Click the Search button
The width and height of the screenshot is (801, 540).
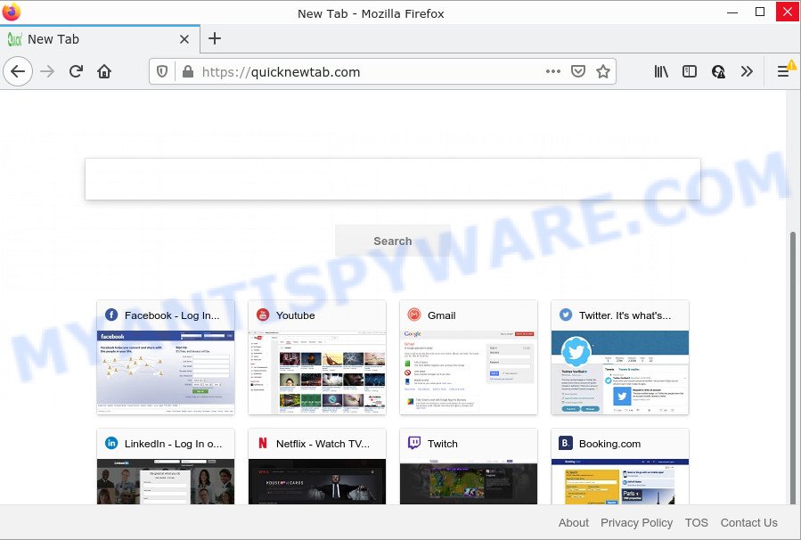(392, 241)
